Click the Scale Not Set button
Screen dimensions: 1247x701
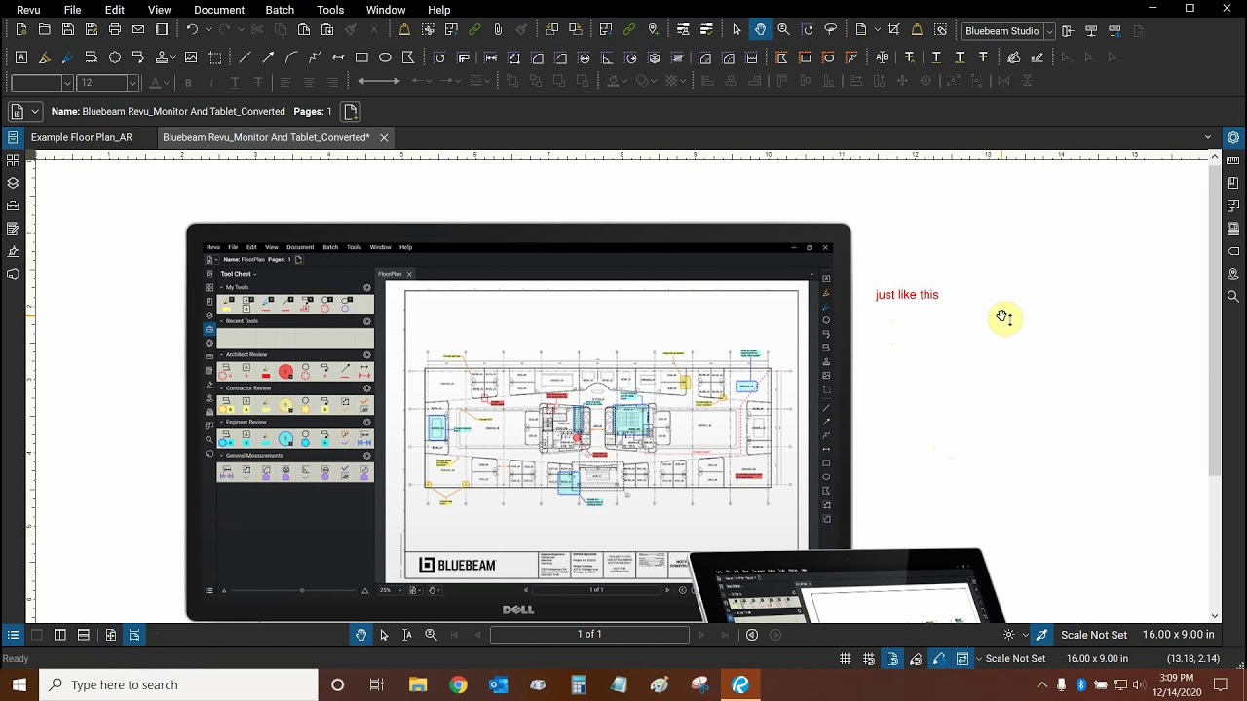1094,635
